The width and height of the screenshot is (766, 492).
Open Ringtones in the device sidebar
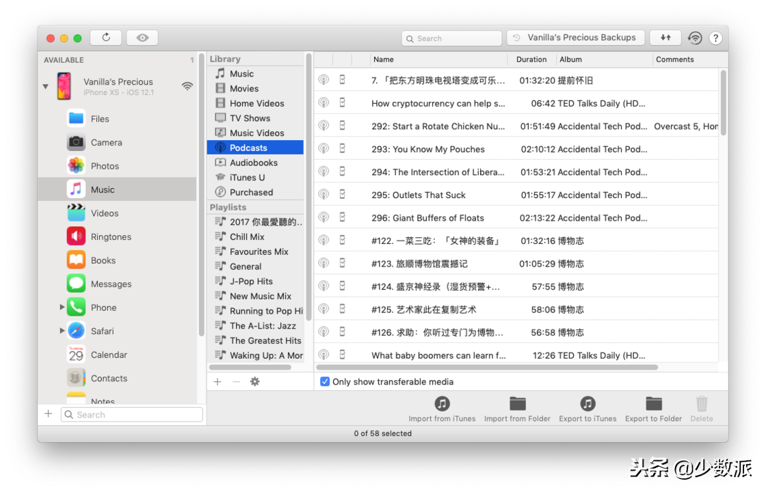[117, 236]
